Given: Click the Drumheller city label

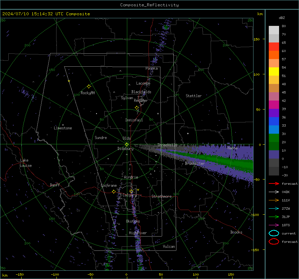Looking at the screenshot, I should (195, 164).
